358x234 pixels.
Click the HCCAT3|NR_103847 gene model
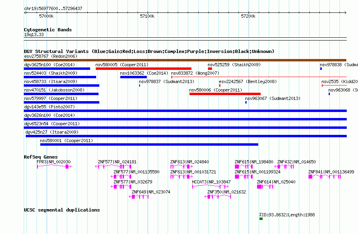coord(210,187)
